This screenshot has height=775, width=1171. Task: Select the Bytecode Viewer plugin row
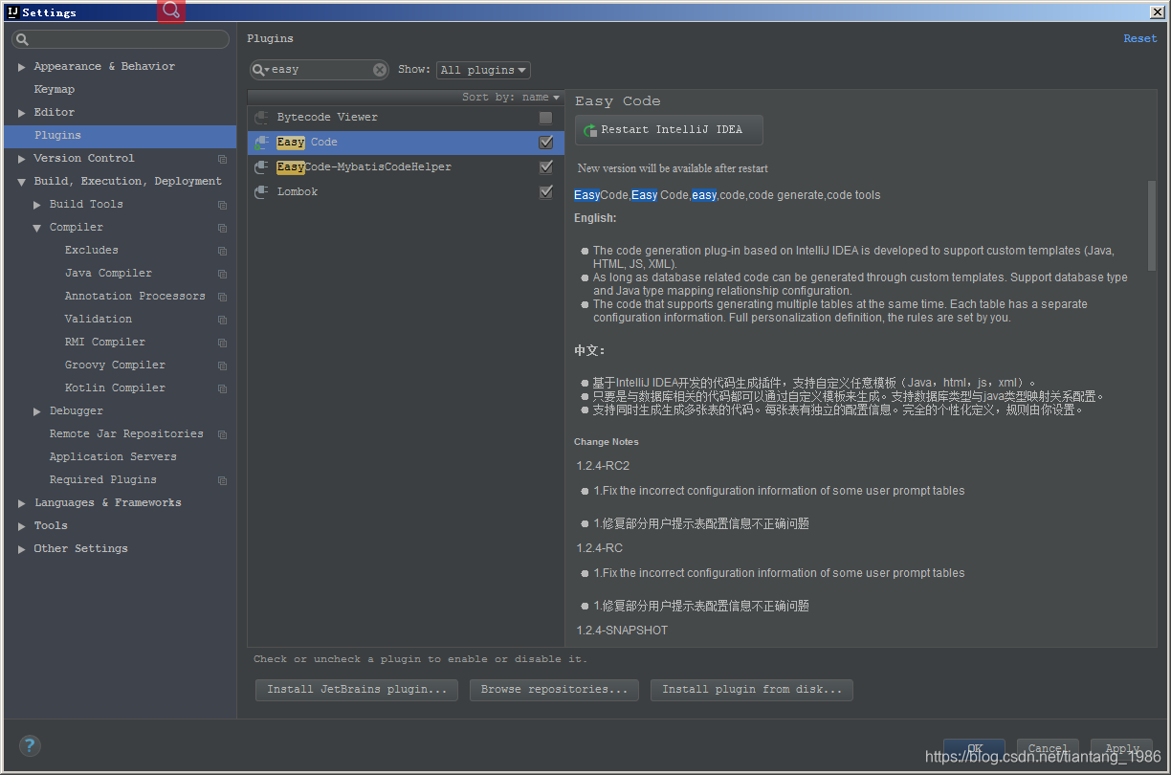(406, 118)
